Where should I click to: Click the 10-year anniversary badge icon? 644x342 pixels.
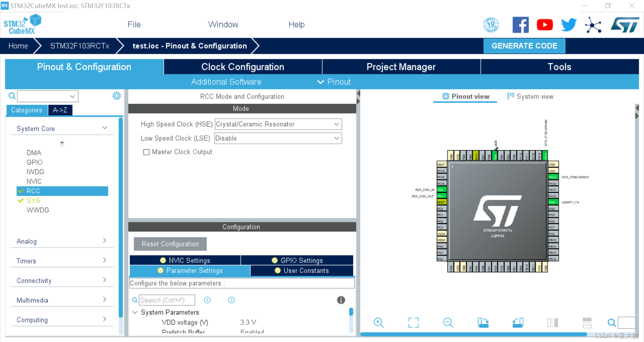coord(491,25)
